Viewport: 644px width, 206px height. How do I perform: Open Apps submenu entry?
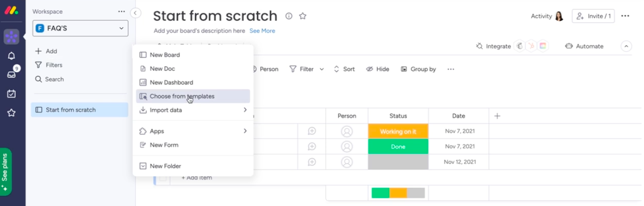click(x=193, y=131)
